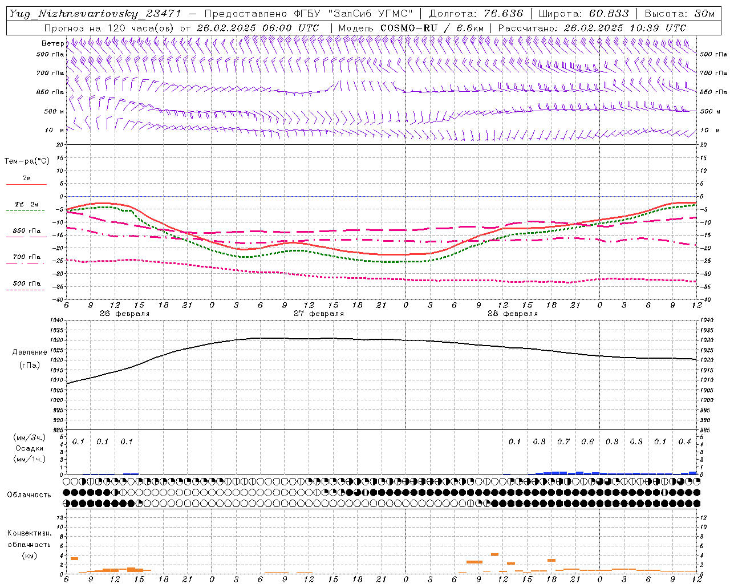The image size is (730, 584).
Task: Click the (гПа) unit label under Давление
Action: tap(30, 366)
